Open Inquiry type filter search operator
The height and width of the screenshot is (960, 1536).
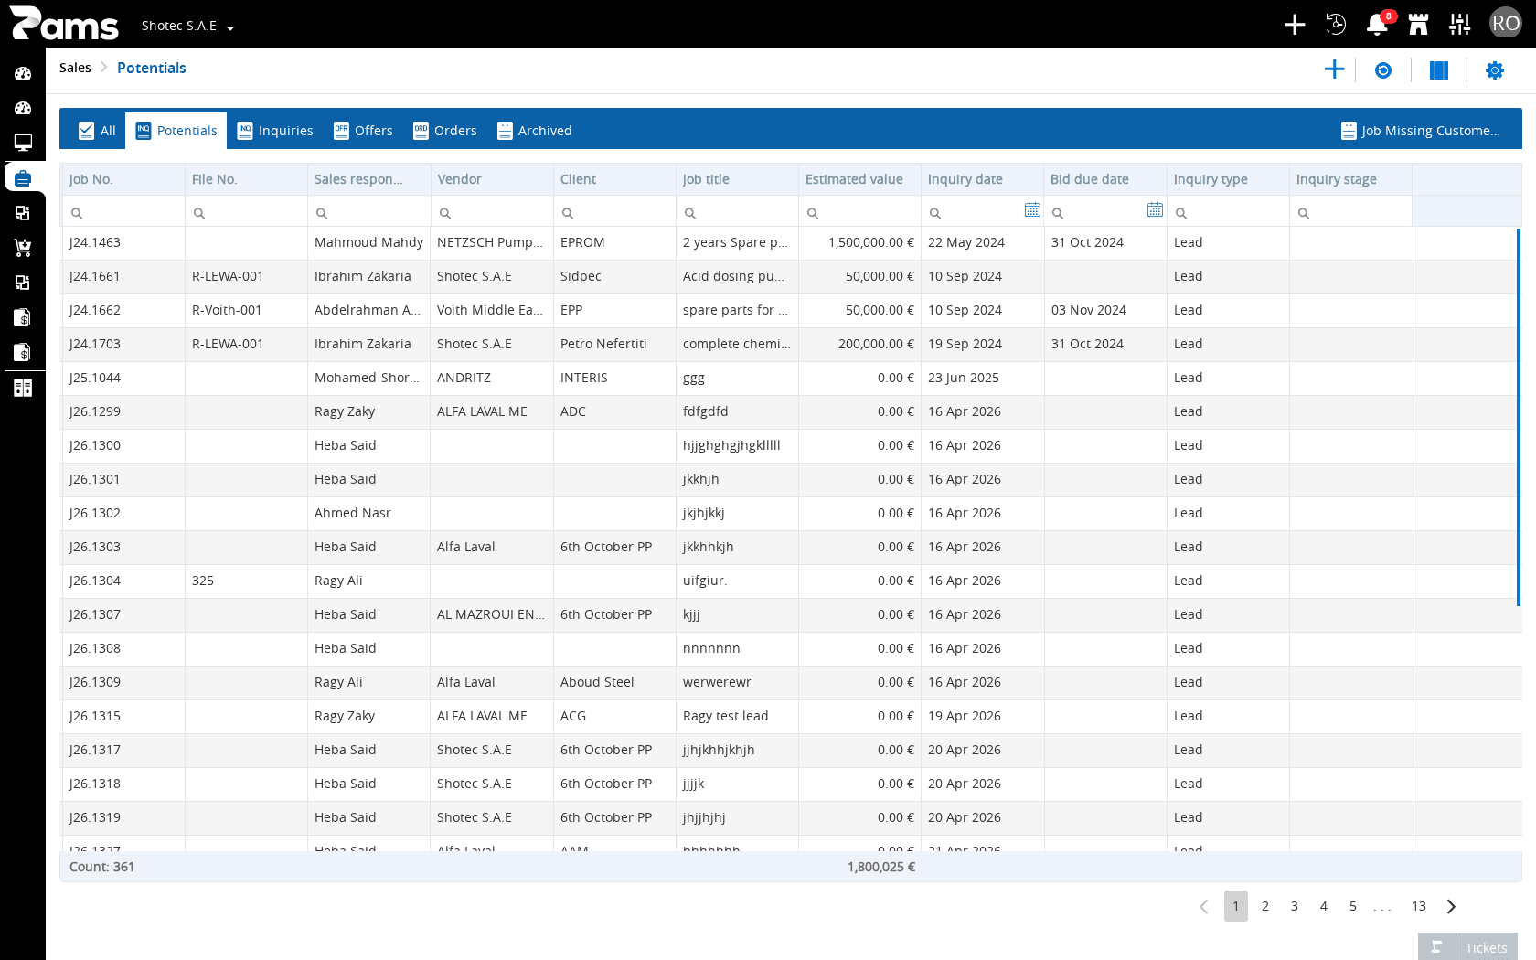1181,213
